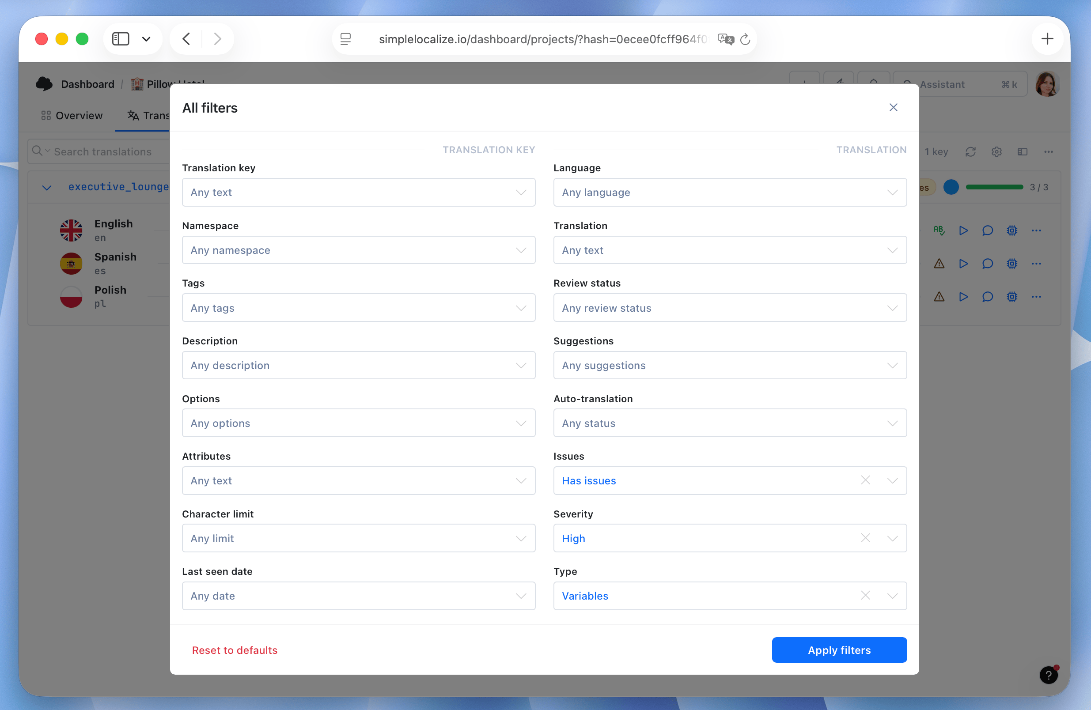Click Reset to defaults
Viewport: 1091px width, 710px height.
[x=235, y=650]
